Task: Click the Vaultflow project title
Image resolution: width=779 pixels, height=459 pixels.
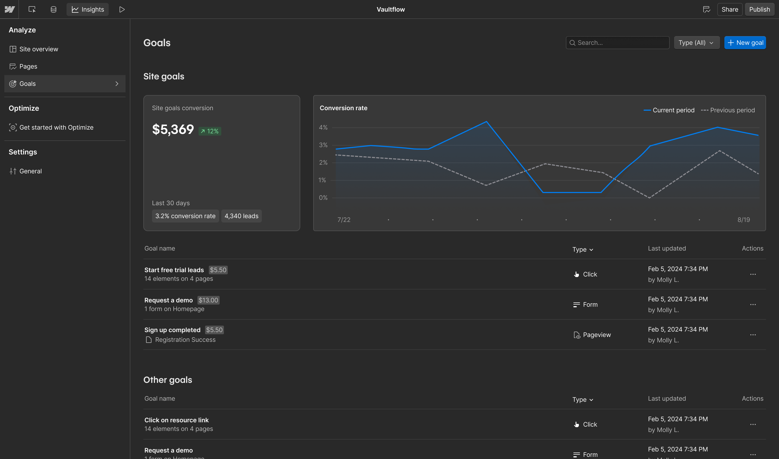Action: tap(390, 9)
